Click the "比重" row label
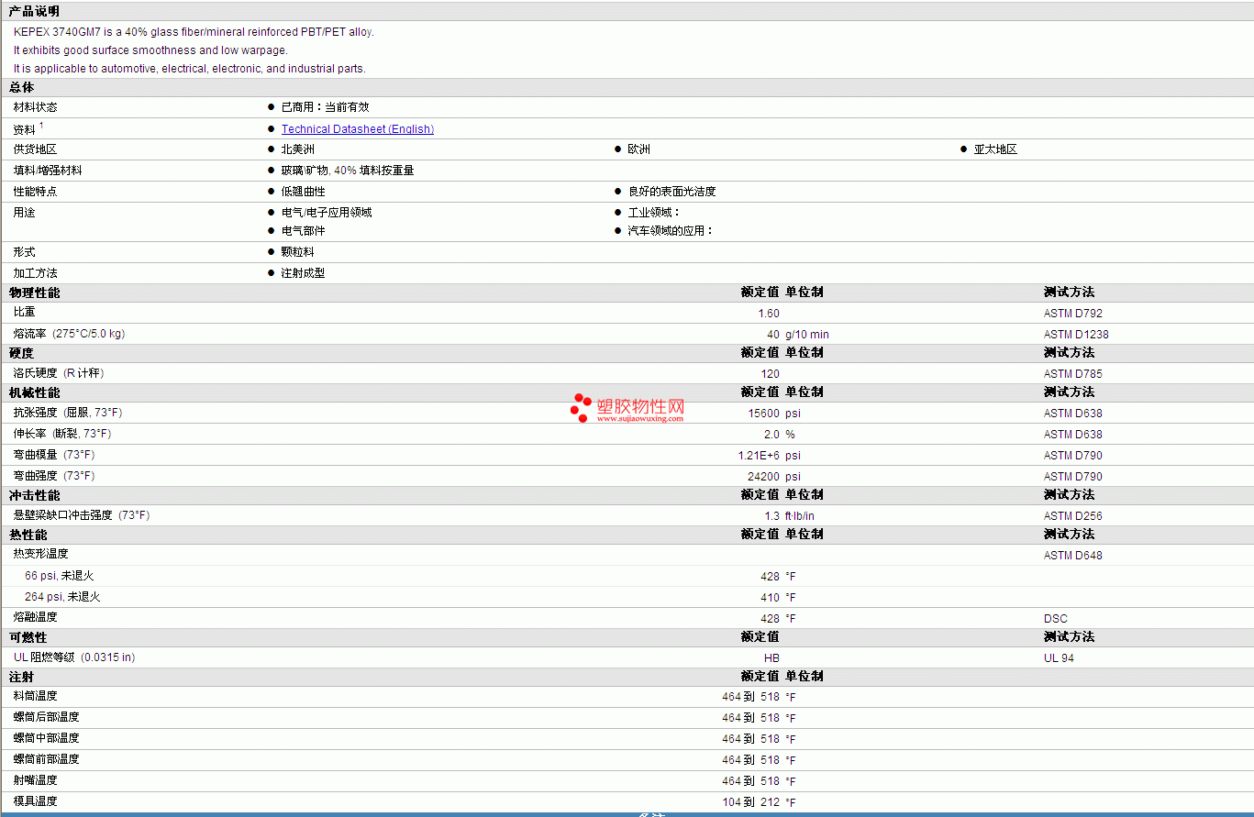The height and width of the screenshot is (817, 1254). (24, 313)
